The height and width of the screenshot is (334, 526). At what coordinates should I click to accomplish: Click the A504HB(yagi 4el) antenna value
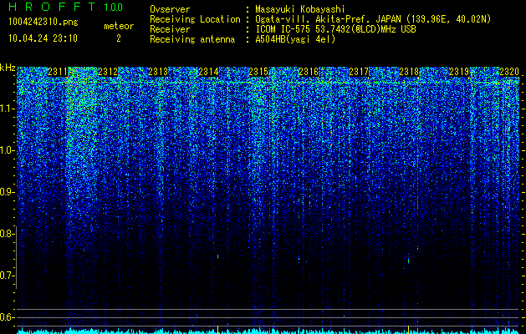pos(295,39)
